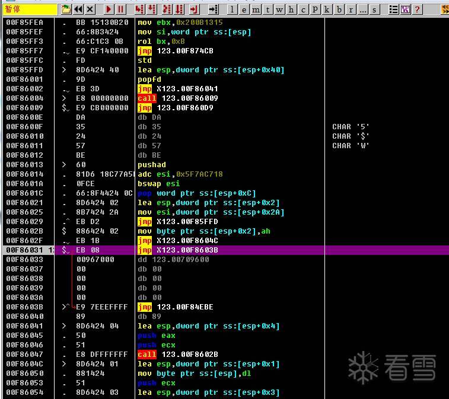449x399 pixels.
Task: Click 'rol bx,0xB' instruction
Action: coord(161,42)
